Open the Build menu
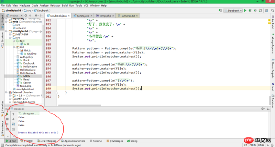The height and width of the screenshot is (147, 275). click(x=65, y=5)
